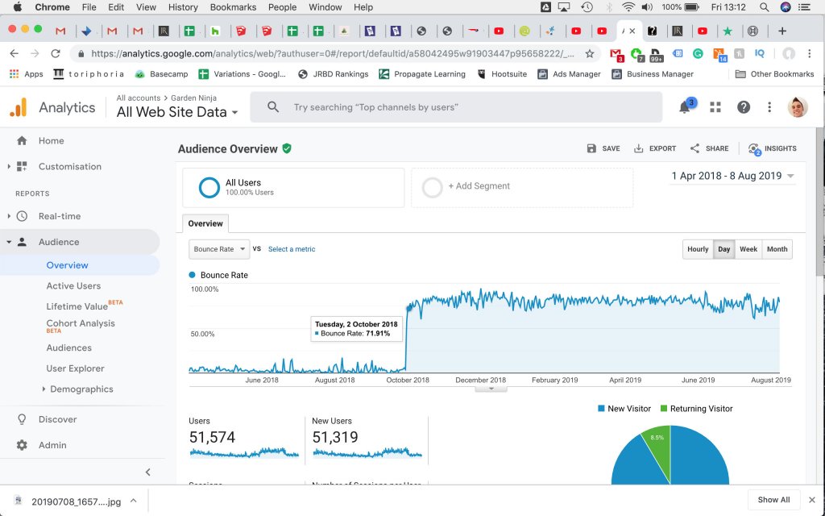The height and width of the screenshot is (516, 825).
Task: Switch chart to Hourly view
Action: (x=698, y=249)
